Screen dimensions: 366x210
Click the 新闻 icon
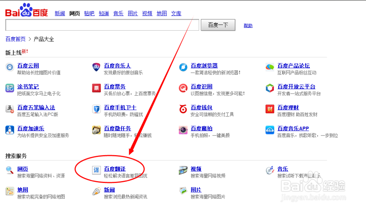(x=96, y=191)
